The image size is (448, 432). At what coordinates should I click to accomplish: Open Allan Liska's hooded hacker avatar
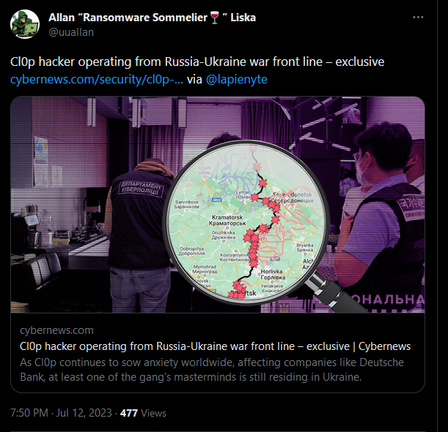click(x=25, y=24)
